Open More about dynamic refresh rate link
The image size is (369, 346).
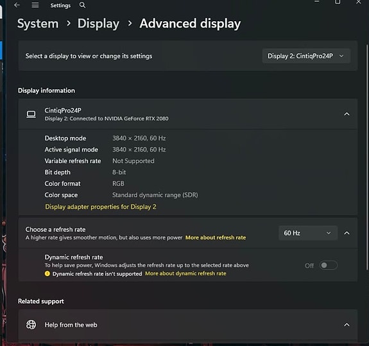[185, 273]
